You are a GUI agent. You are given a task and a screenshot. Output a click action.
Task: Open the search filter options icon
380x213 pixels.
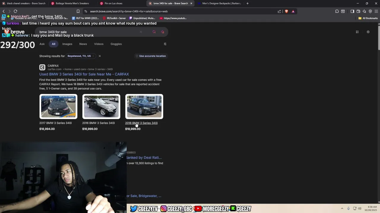click(165, 44)
